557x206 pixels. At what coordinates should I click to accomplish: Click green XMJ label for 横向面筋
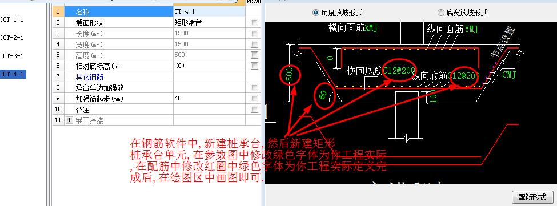(x=371, y=29)
